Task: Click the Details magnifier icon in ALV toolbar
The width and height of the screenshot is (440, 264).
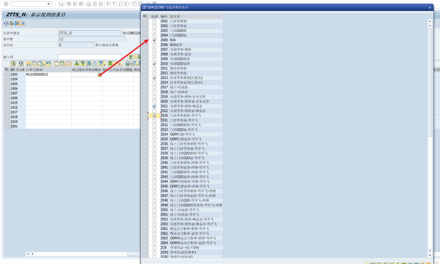Action: pyautogui.click(x=13, y=63)
